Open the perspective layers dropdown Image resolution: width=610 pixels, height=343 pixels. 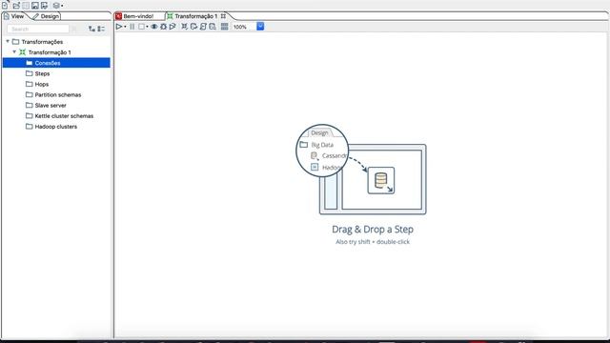(x=57, y=6)
